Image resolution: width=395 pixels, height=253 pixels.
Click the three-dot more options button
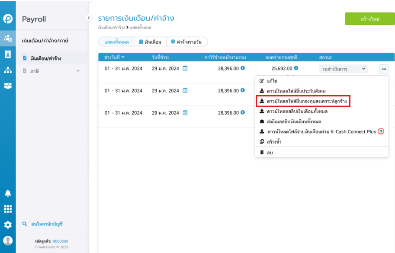(384, 69)
